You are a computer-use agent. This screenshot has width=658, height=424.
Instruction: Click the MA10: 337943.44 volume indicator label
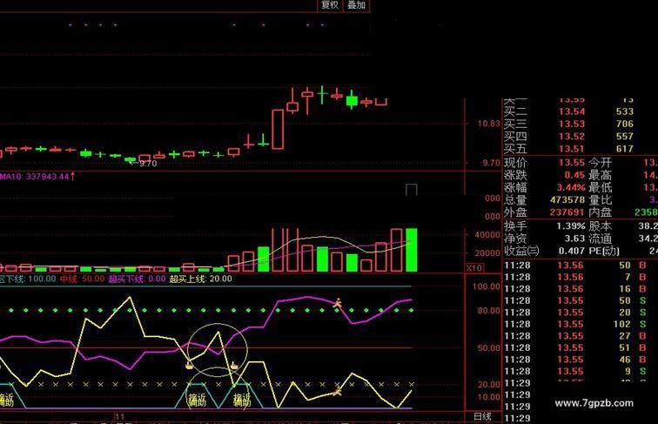[x=35, y=177]
